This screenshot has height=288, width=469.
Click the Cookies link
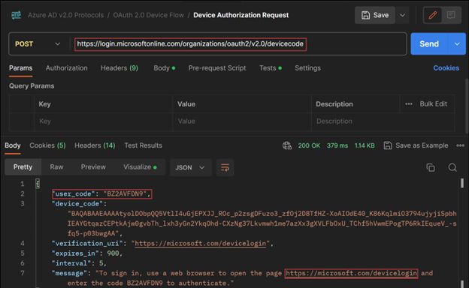tap(446, 68)
